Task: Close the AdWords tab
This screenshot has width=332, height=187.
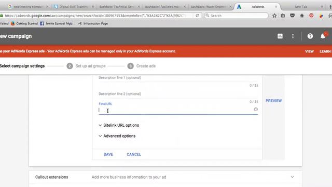Action: [x=276, y=7]
